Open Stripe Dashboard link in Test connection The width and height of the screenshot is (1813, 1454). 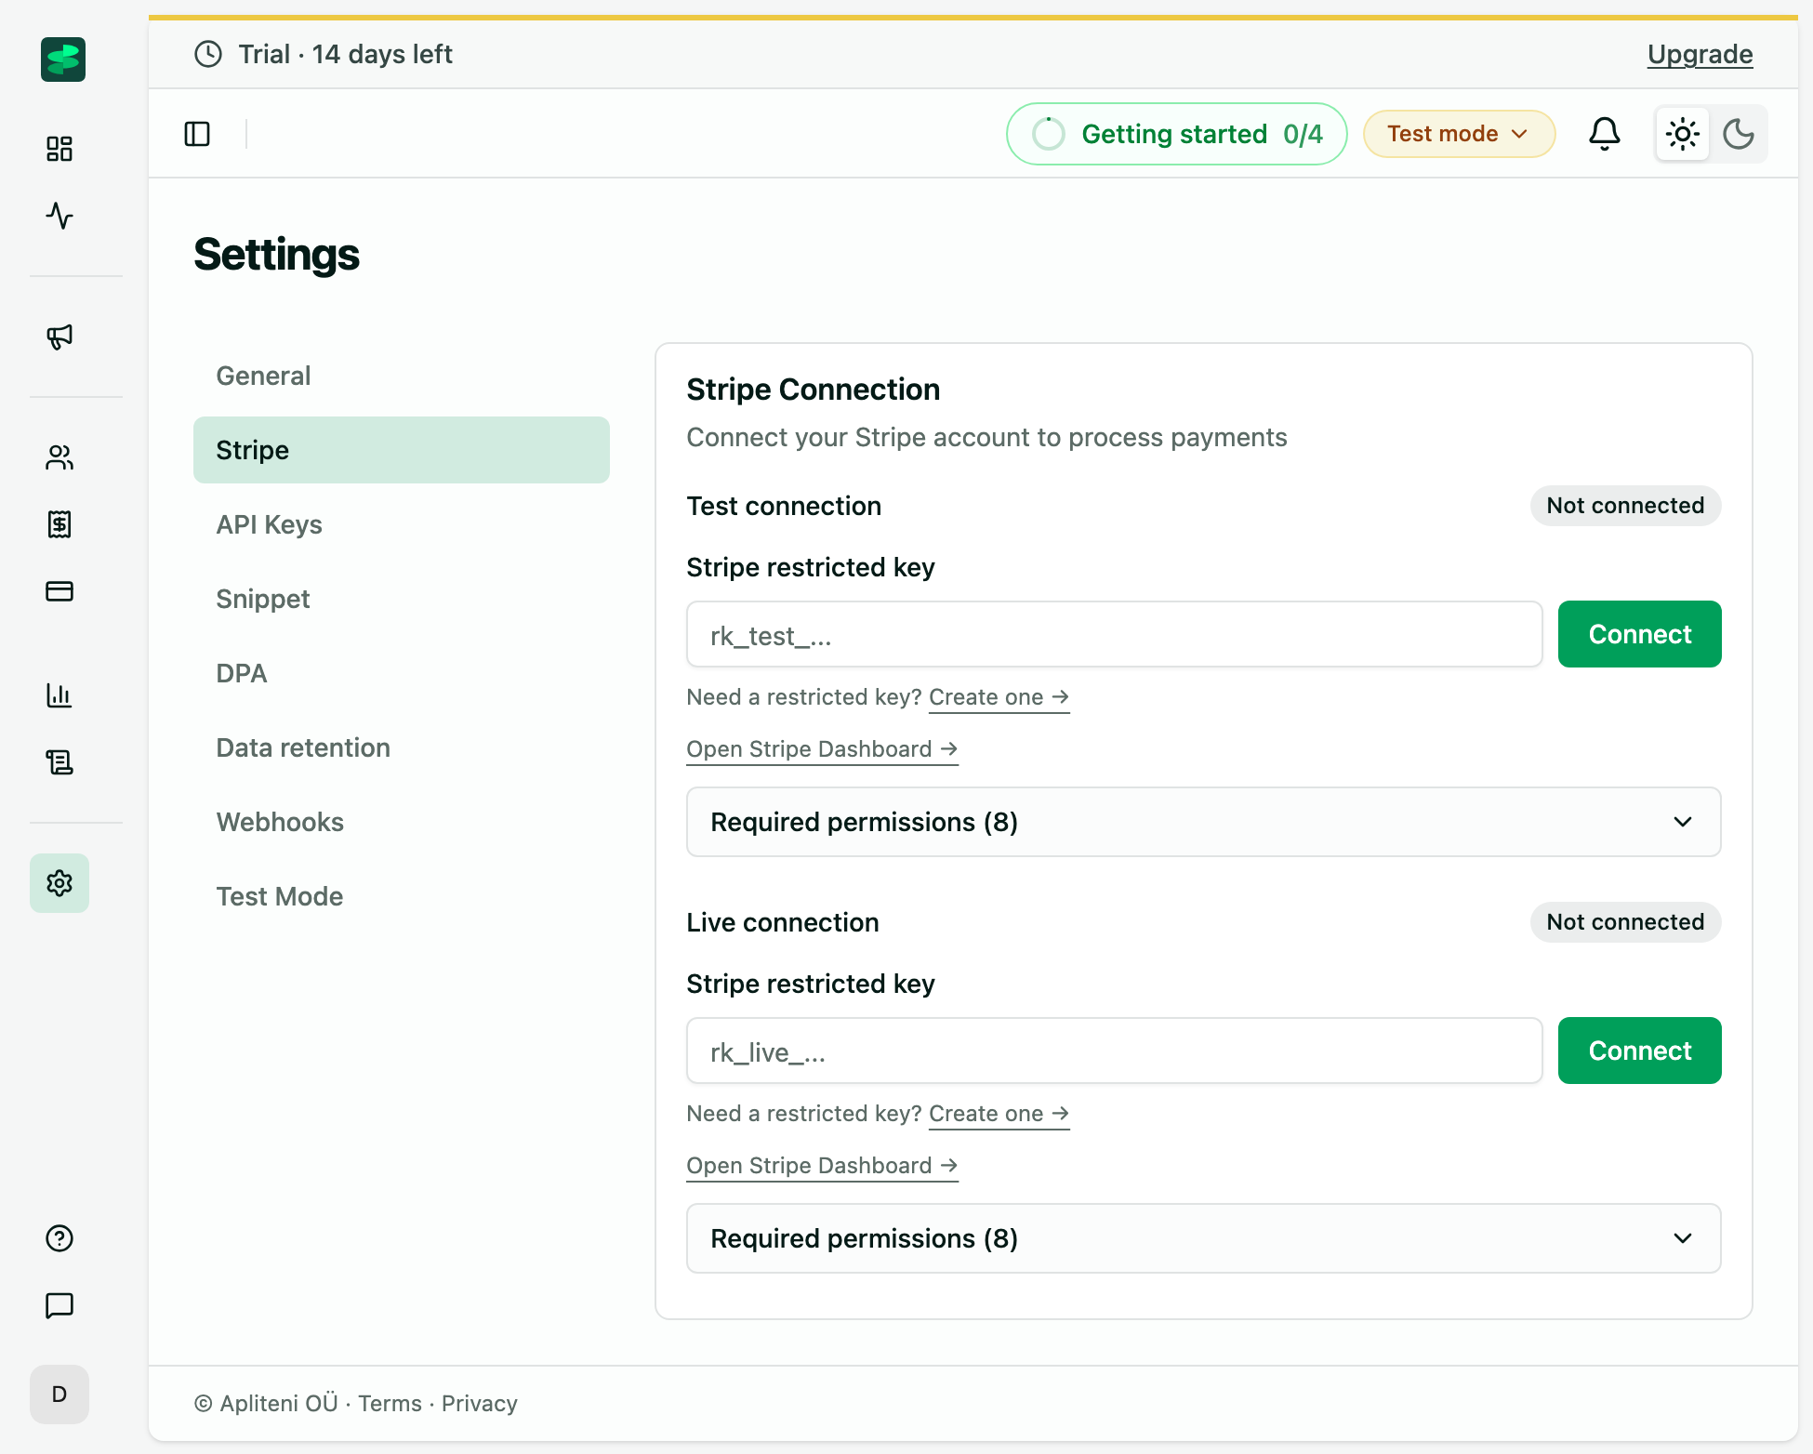point(822,749)
